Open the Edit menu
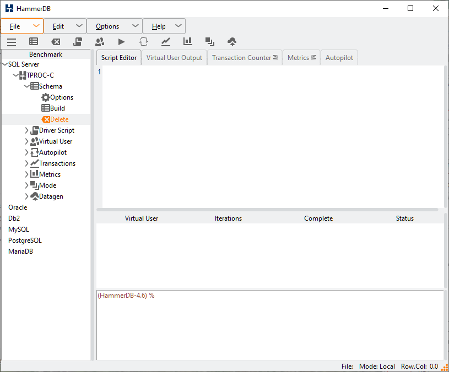The image size is (449, 372). [x=65, y=26]
